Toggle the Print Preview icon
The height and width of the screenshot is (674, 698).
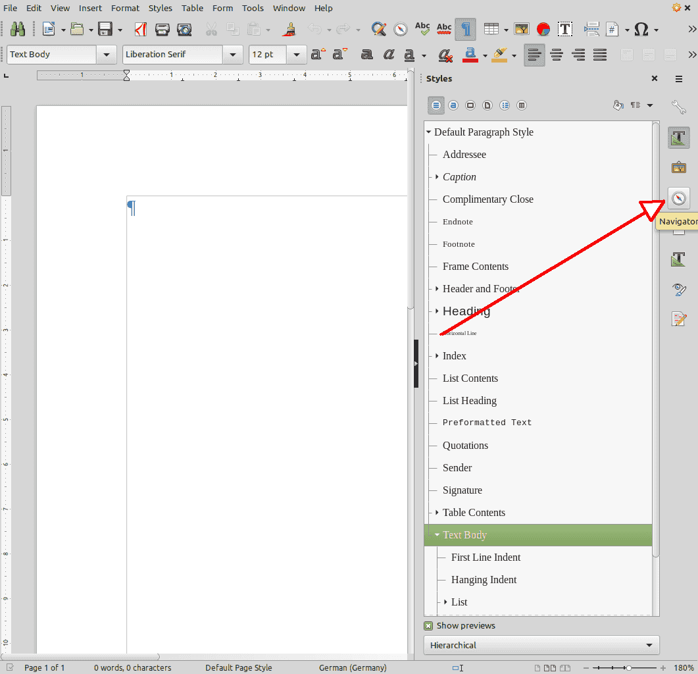point(184,30)
